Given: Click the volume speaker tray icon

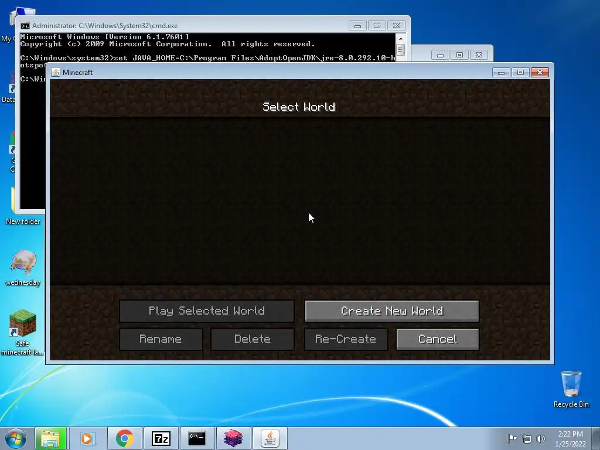Looking at the screenshot, I should 541,439.
